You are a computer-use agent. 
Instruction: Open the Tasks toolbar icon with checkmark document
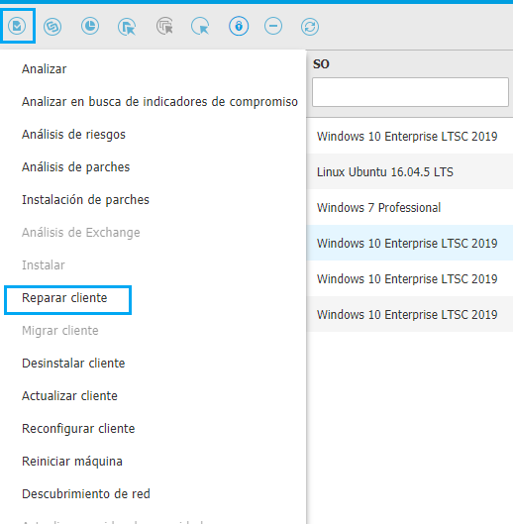coord(17,26)
